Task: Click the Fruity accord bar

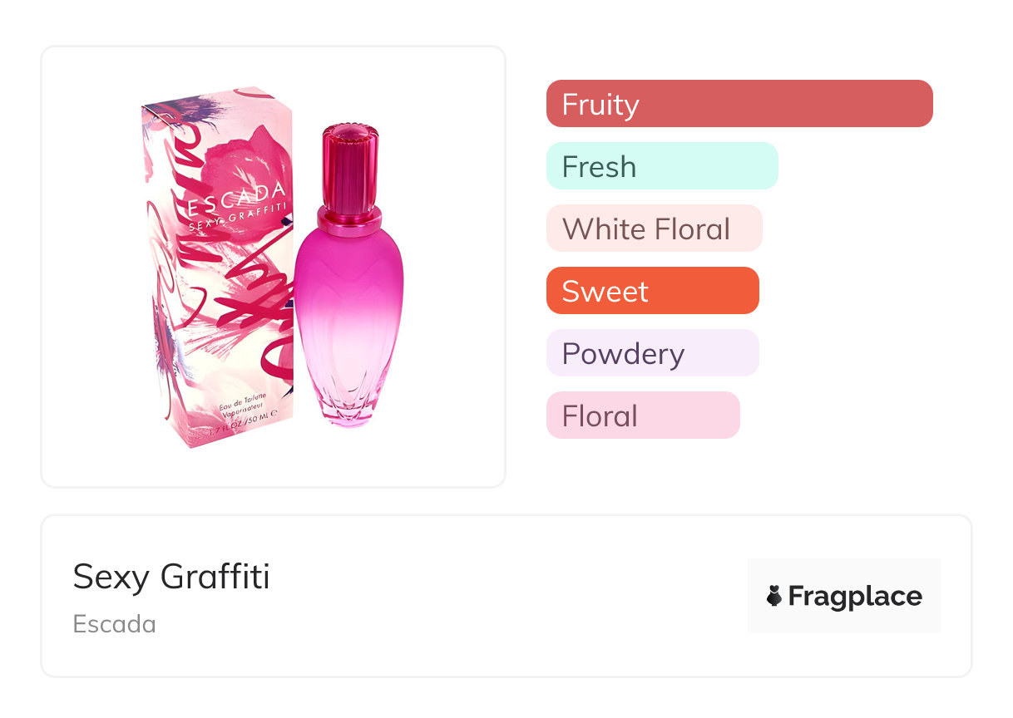Action: click(x=739, y=103)
